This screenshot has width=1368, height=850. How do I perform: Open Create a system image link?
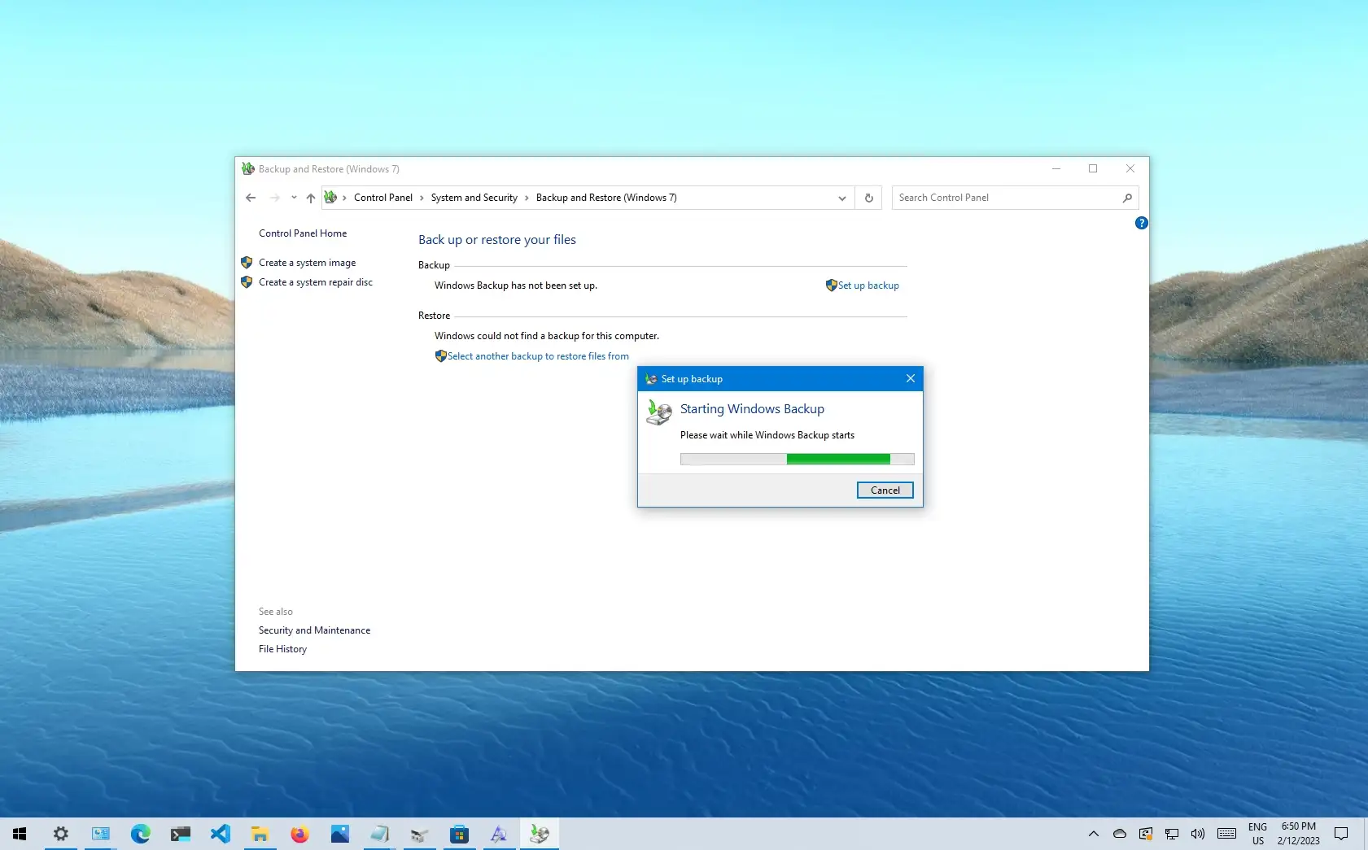pyautogui.click(x=307, y=263)
